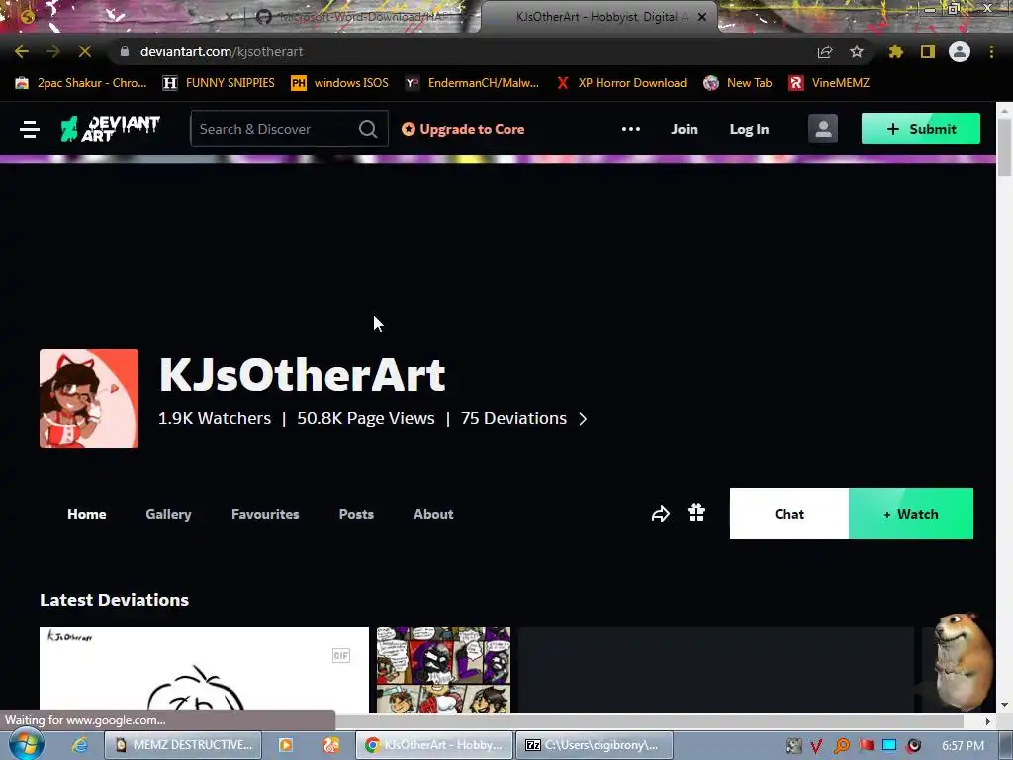Open the Chrome profile avatar menu

960,51
